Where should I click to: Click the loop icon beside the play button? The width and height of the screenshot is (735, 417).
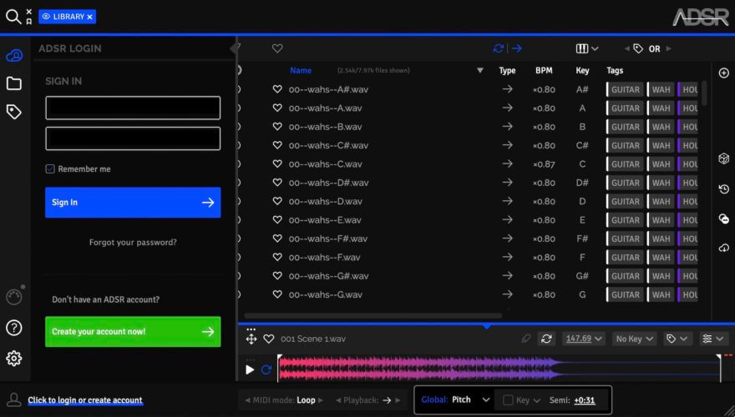(x=266, y=369)
